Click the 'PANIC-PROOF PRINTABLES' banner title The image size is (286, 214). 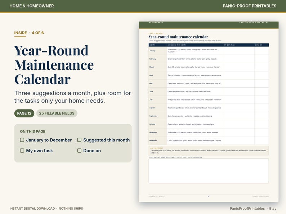pos(249,6)
